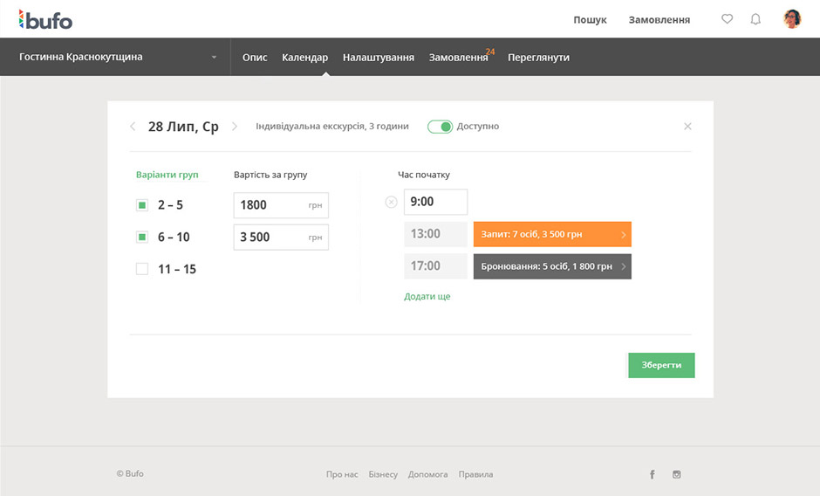This screenshot has width=820, height=496.
Task: Close the day editing panel
Action: [x=687, y=127]
